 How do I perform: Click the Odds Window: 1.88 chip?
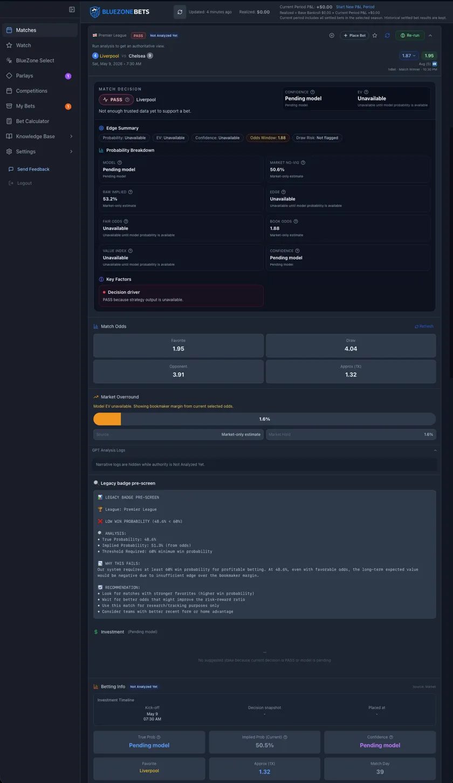[x=268, y=138]
